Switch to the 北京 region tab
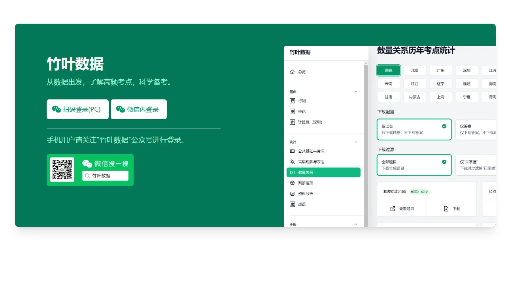Image resolution: width=506 pixels, height=284 pixels. [414, 71]
